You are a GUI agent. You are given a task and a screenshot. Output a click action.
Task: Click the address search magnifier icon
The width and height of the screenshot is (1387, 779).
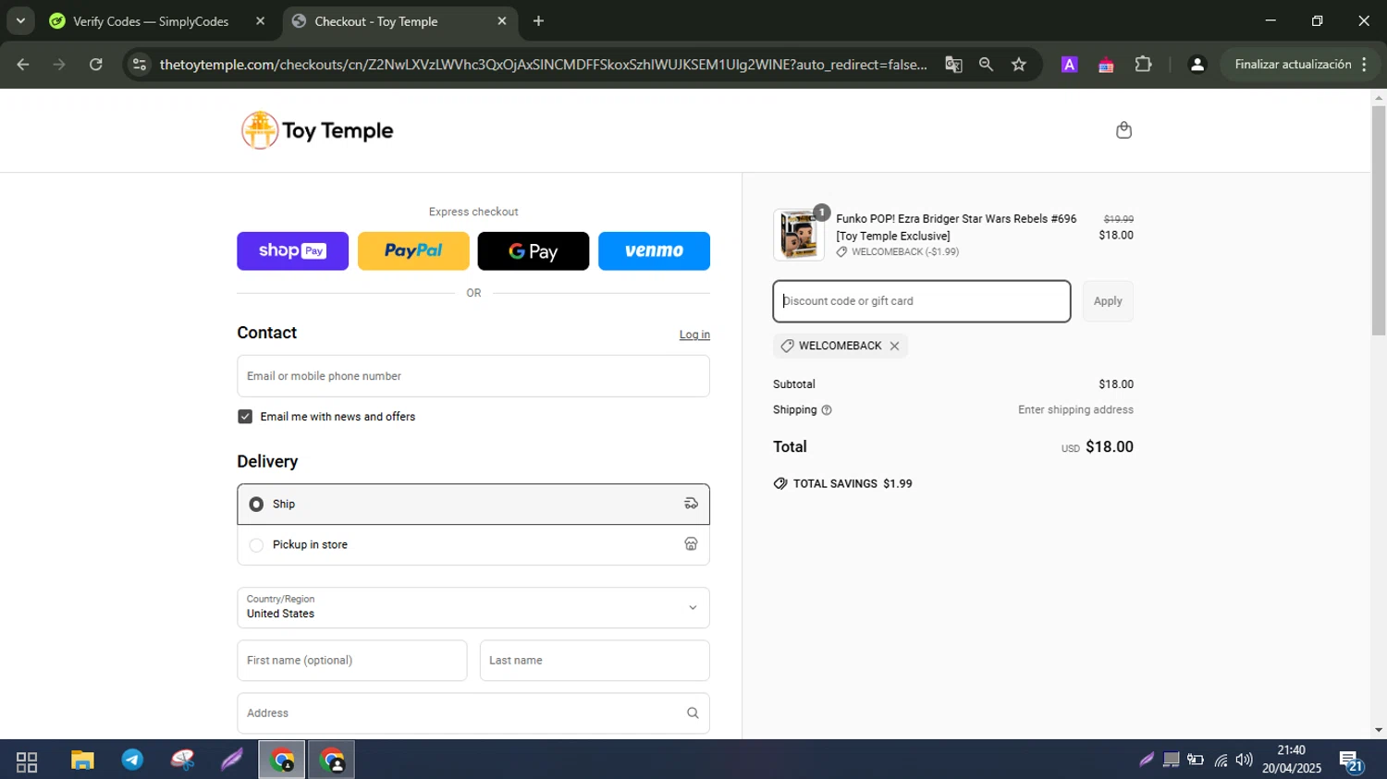coord(693,713)
